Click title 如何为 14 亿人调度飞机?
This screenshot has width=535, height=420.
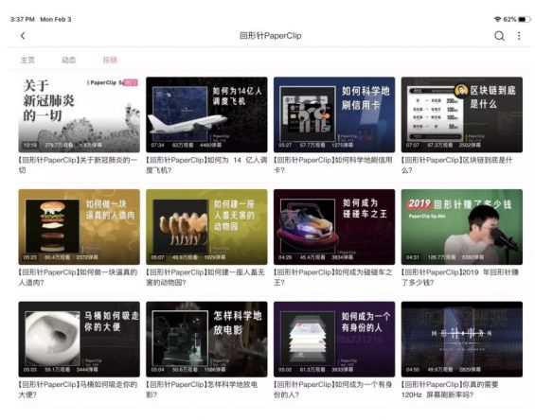(x=206, y=165)
